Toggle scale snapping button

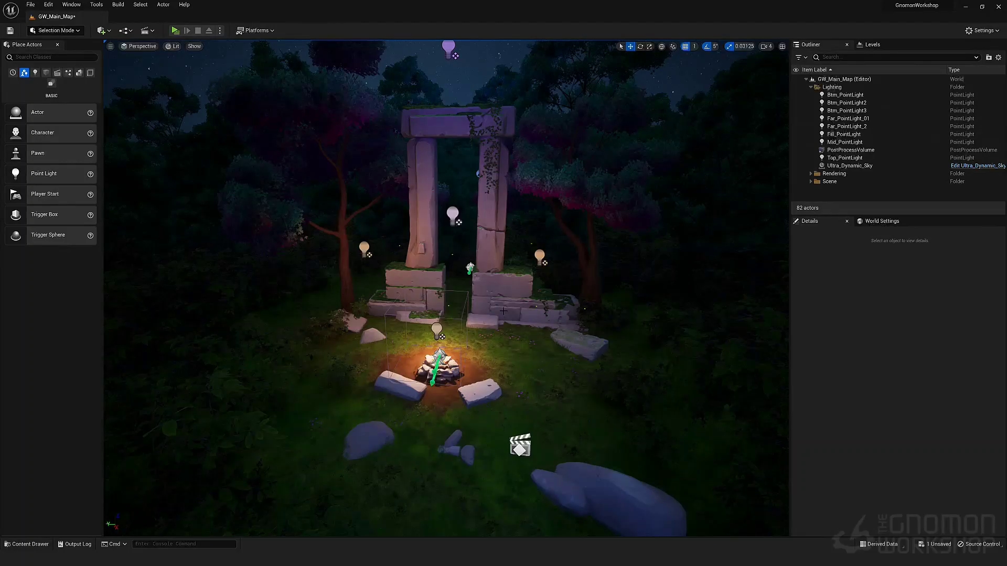[729, 47]
